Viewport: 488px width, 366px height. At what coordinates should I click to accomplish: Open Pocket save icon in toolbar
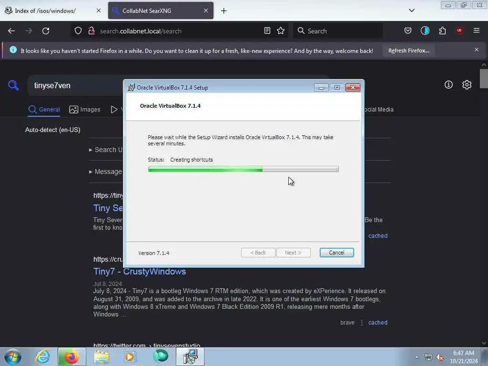point(408,30)
